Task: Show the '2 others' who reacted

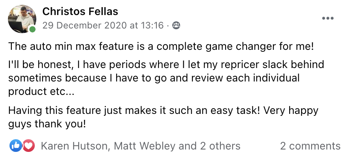Action: (220, 146)
